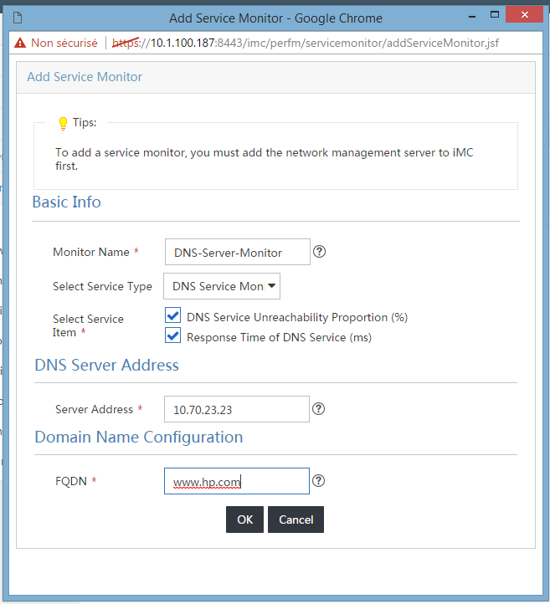Focus the FQDN field containing www.hp.com
This screenshot has width=550, height=604.
(x=237, y=481)
